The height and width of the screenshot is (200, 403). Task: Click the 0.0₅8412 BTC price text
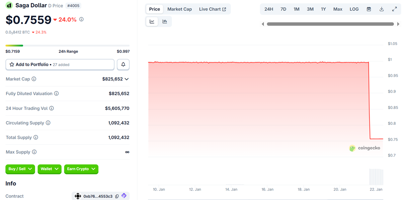[x=18, y=32]
